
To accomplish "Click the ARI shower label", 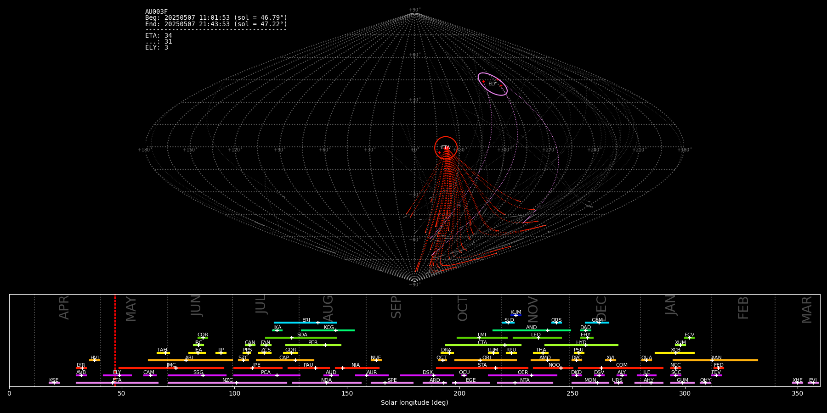I will pos(189,358).
